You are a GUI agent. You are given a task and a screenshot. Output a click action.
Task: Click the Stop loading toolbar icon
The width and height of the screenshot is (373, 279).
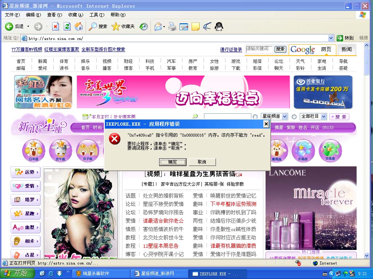[x=55, y=27]
